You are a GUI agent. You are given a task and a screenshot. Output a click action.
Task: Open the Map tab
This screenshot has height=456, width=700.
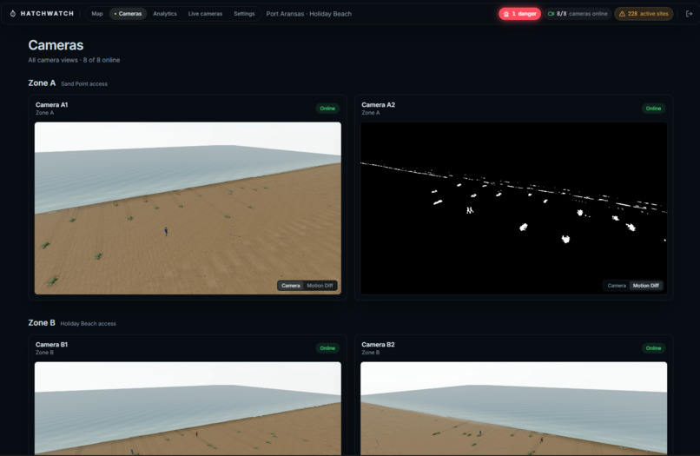[x=97, y=14]
